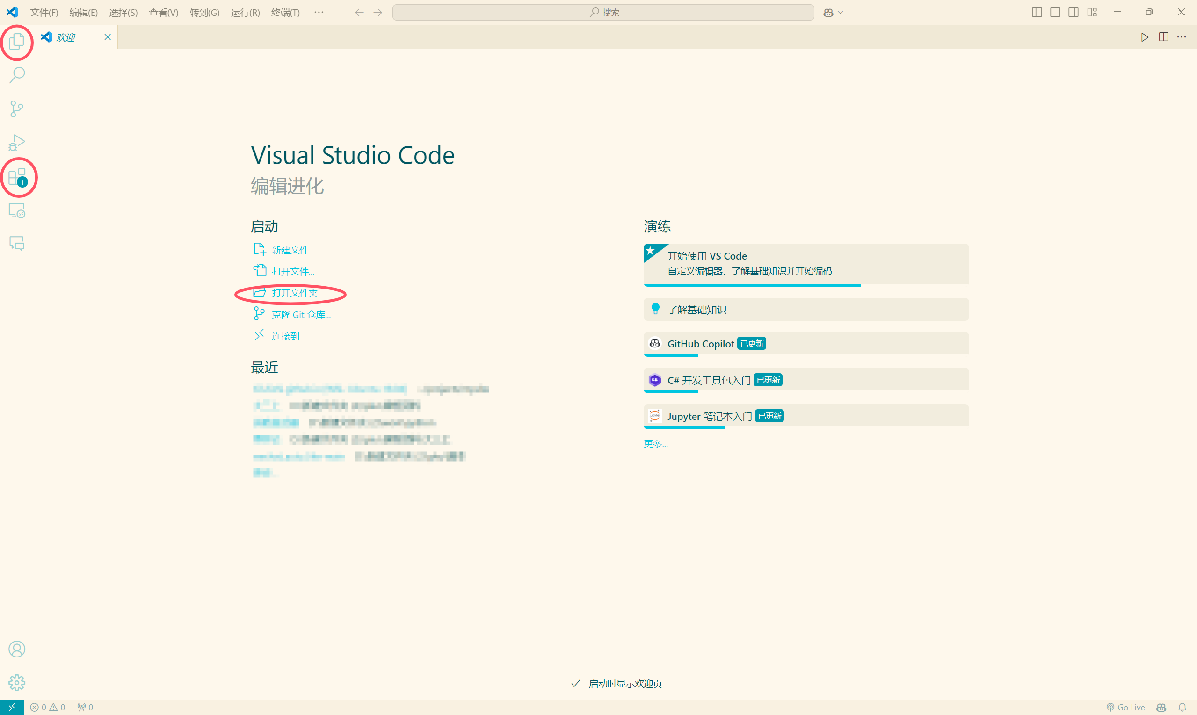This screenshot has width=1197, height=715.
Task: Open the Chat view in activity bar
Action: [17, 243]
